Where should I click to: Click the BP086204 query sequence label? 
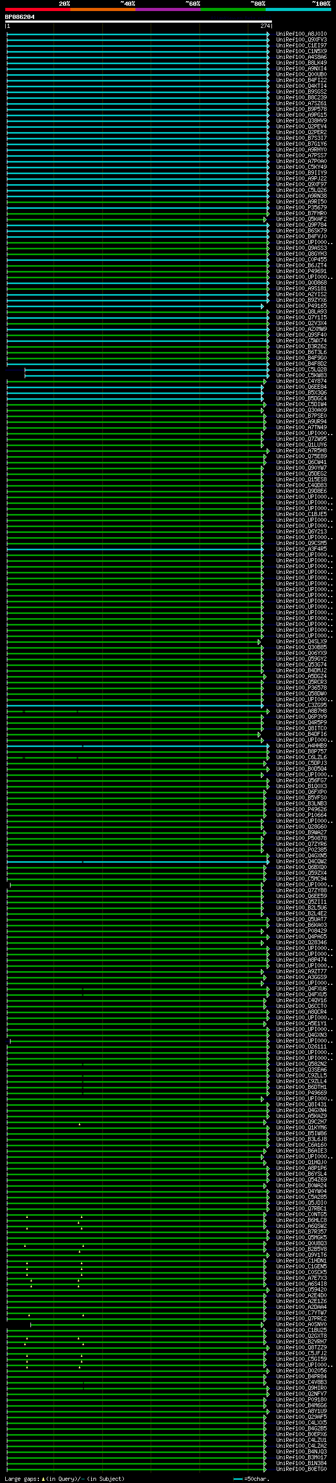click(19, 17)
